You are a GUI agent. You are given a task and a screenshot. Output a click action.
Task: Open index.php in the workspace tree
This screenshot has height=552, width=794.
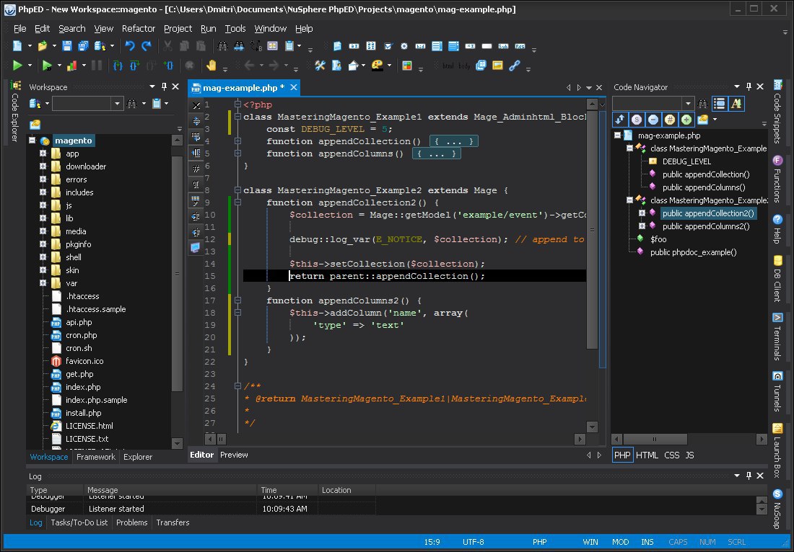(83, 387)
